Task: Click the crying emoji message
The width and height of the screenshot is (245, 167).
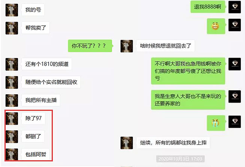Action: pyautogui.click(x=216, y=123)
